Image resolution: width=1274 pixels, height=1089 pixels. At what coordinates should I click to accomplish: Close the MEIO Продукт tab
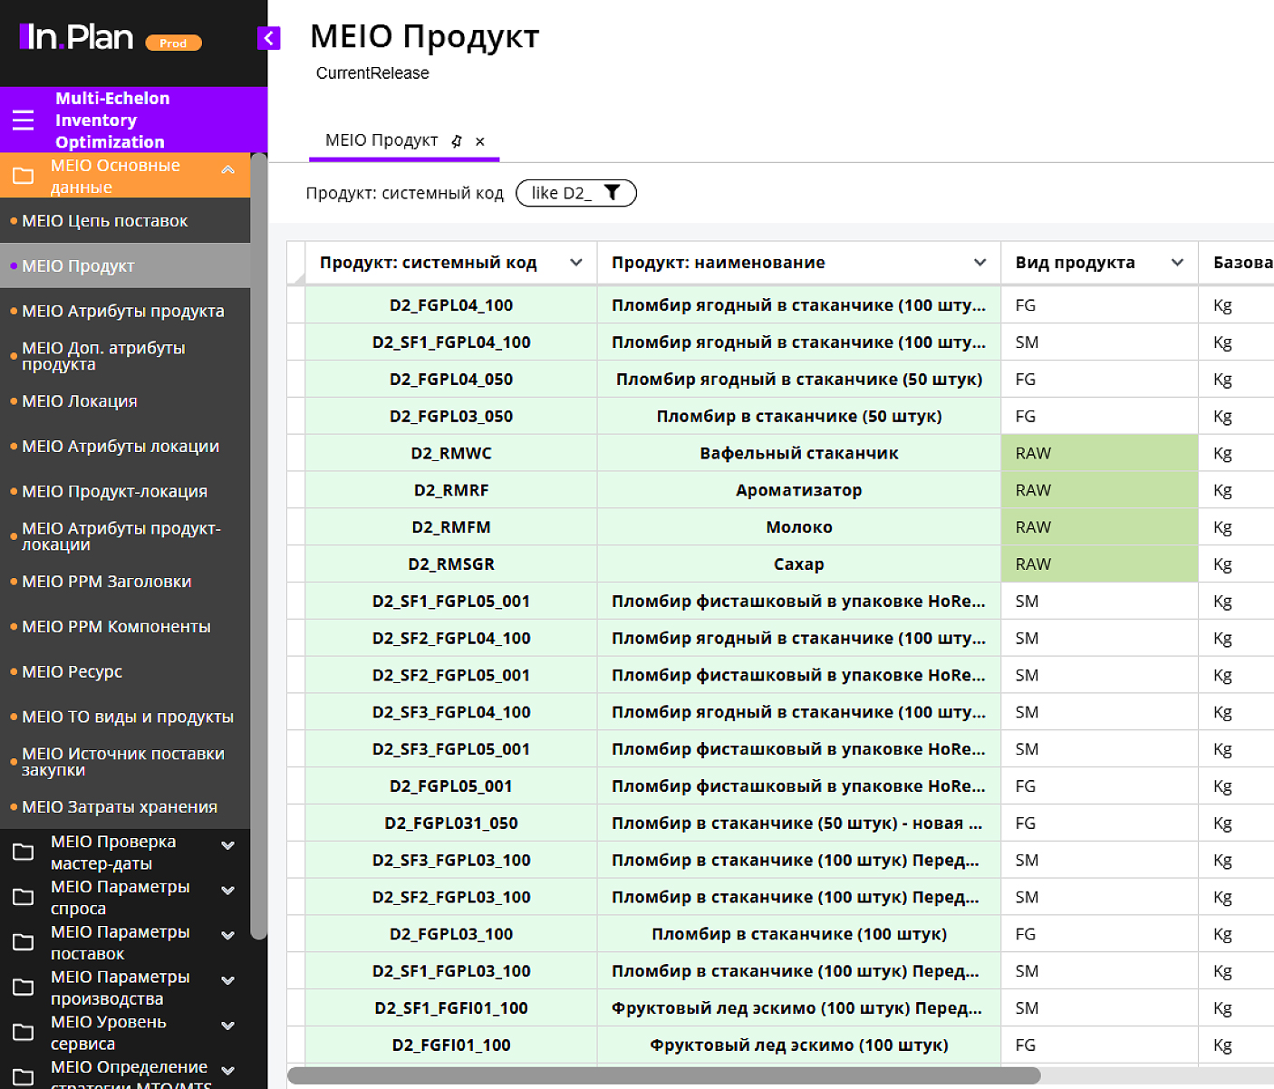click(480, 141)
